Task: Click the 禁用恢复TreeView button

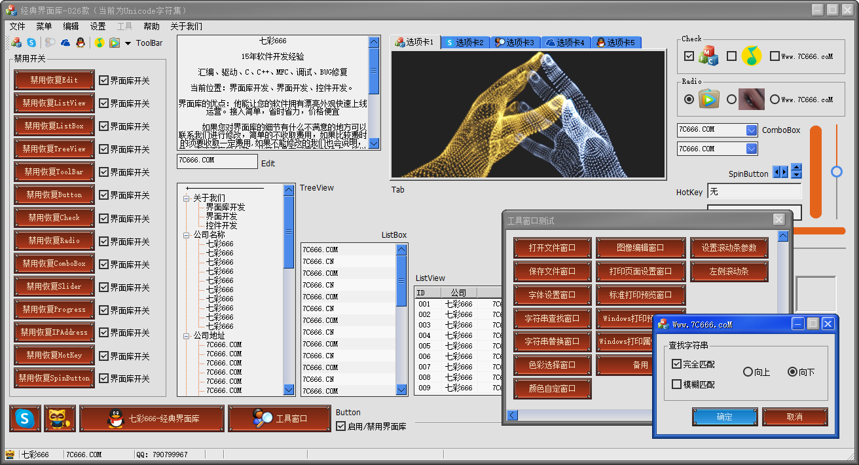Action: pyautogui.click(x=54, y=149)
